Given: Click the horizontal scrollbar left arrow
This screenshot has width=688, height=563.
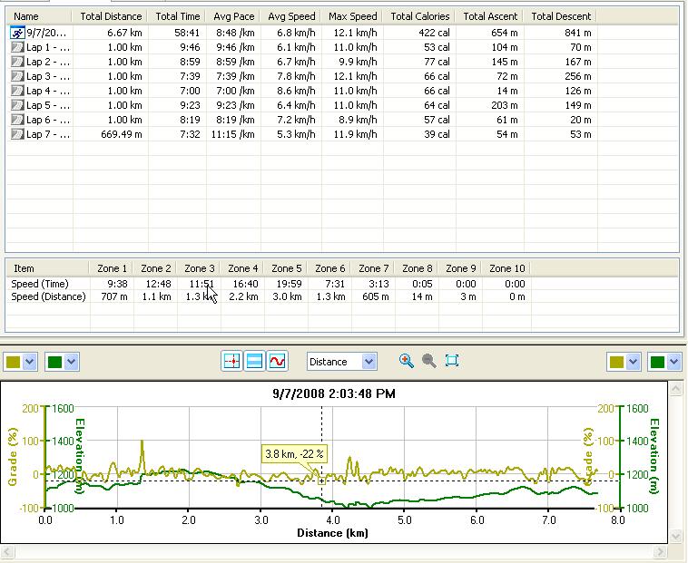Looking at the screenshot, I should point(7,551).
